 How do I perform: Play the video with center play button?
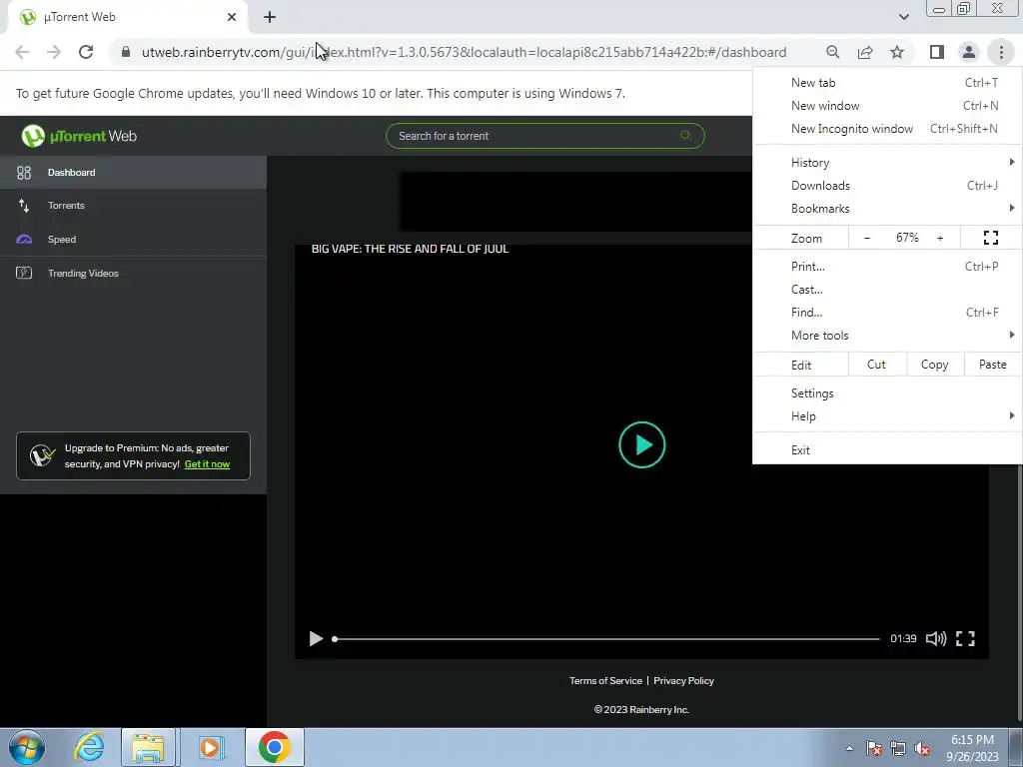[x=642, y=444]
